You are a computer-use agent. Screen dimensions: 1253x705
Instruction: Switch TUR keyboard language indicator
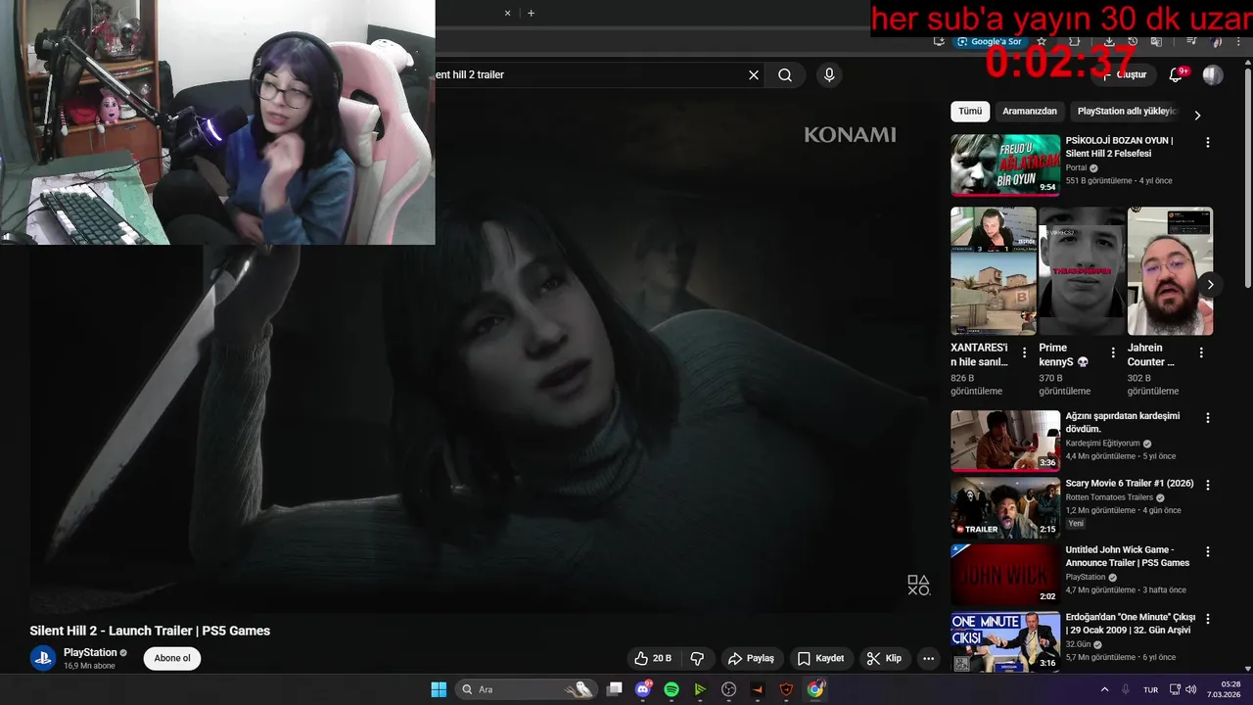tap(1151, 689)
